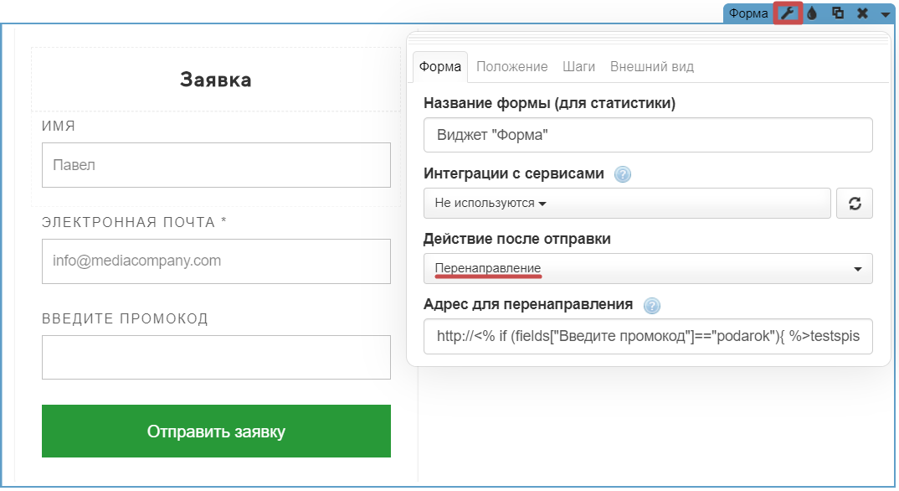Switch to the Шаги tab
This screenshot has height=491, width=899.
579,67
